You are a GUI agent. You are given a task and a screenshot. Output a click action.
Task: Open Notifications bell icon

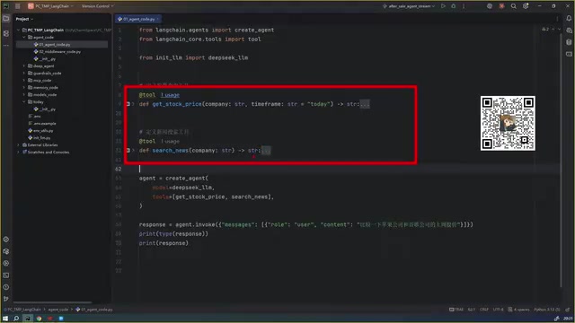(x=569, y=18)
